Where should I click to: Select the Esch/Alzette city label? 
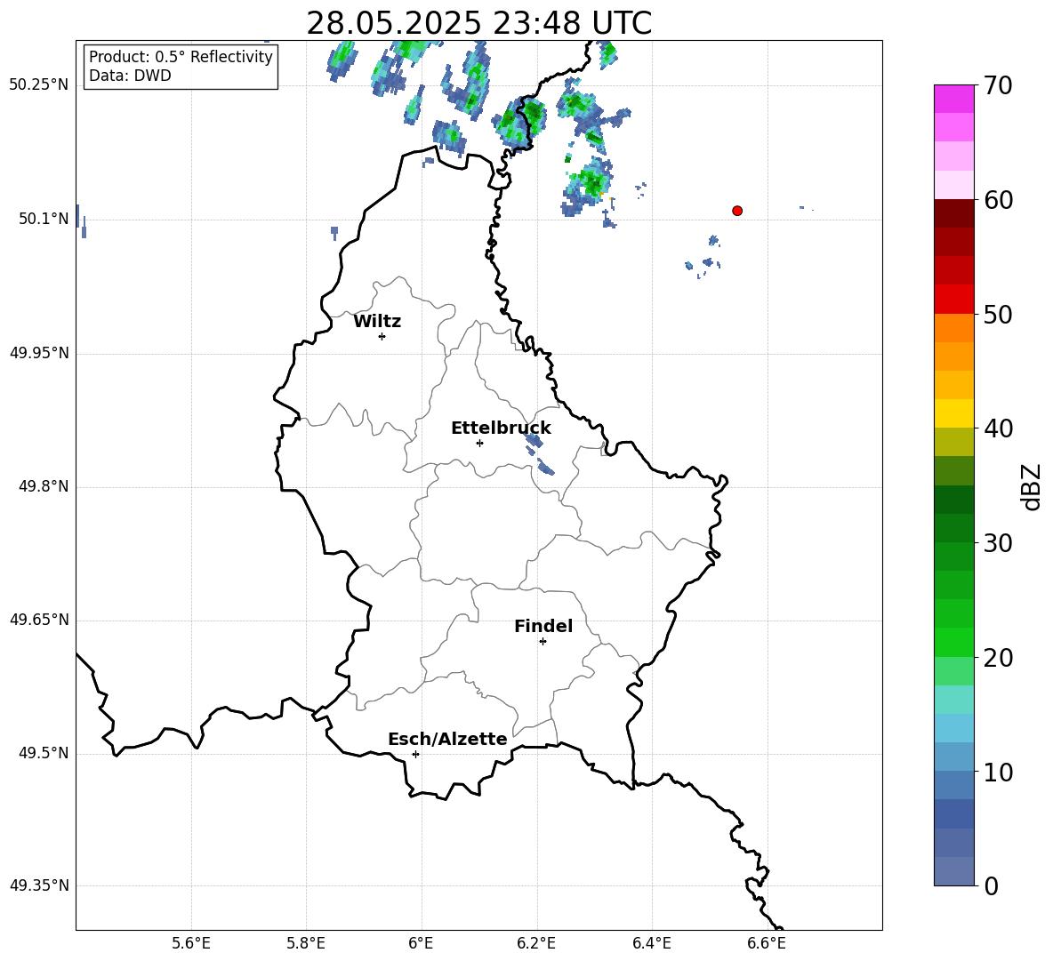click(447, 739)
